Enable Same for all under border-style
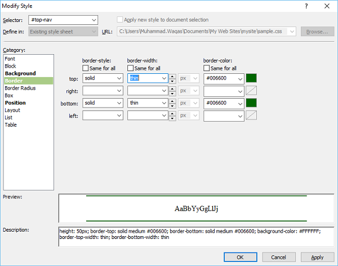Image resolution: width=338 pixels, height=266 pixels. tap(86, 68)
